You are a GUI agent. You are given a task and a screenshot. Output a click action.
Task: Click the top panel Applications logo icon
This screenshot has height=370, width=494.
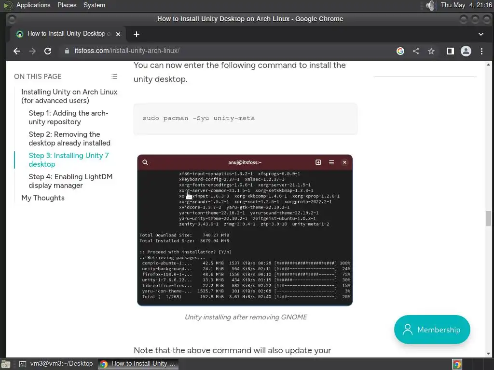coord(8,5)
